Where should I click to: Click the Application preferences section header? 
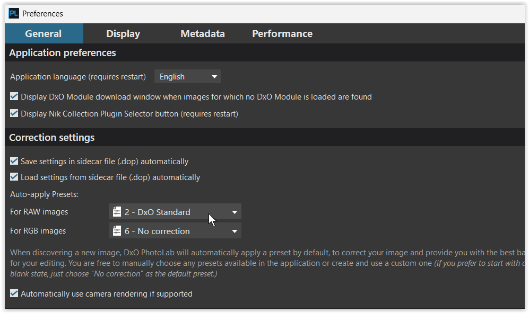click(63, 53)
